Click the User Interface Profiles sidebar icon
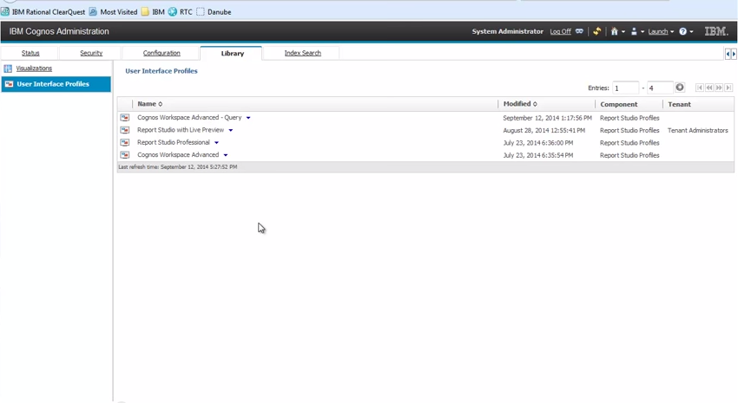 click(x=9, y=84)
